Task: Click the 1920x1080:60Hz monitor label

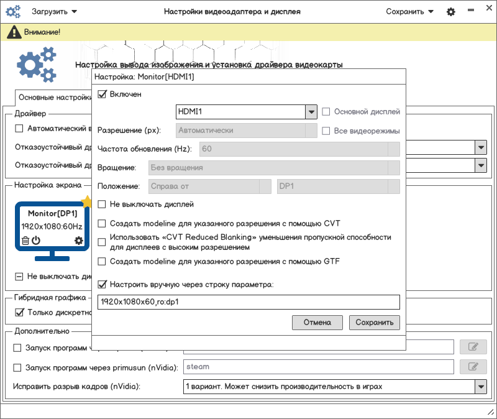Action: pyautogui.click(x=52, y=226)
